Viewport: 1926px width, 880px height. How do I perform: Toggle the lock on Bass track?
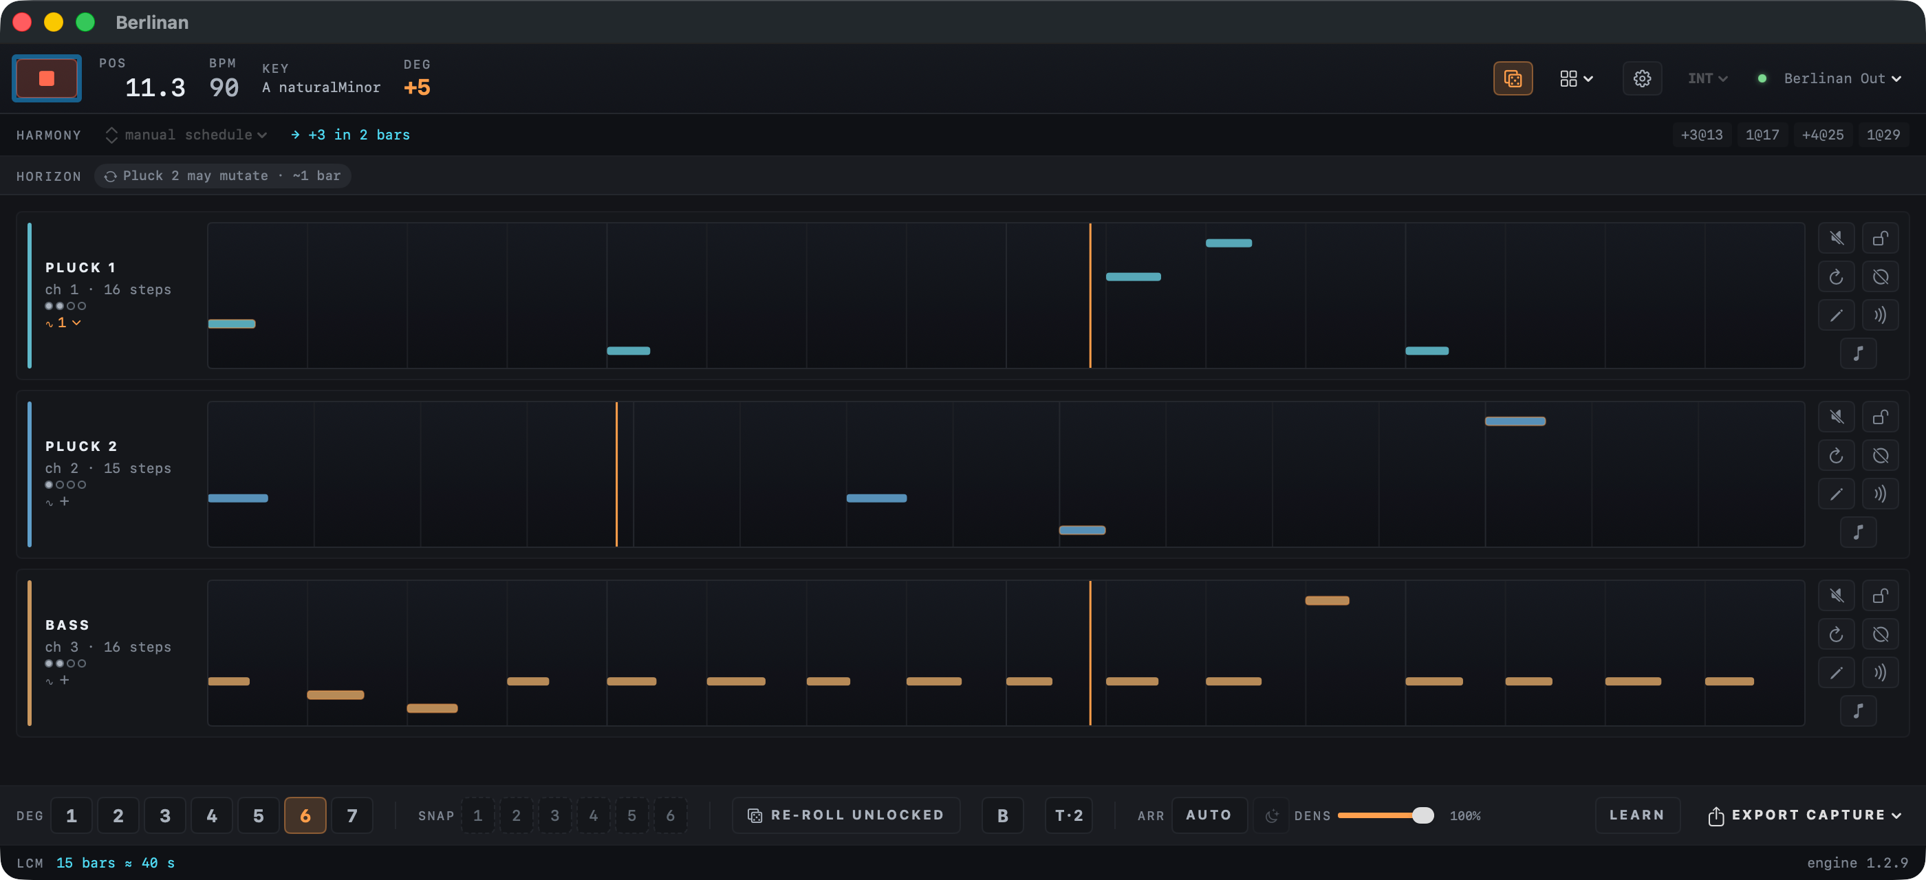click(x=1880, y=595)
